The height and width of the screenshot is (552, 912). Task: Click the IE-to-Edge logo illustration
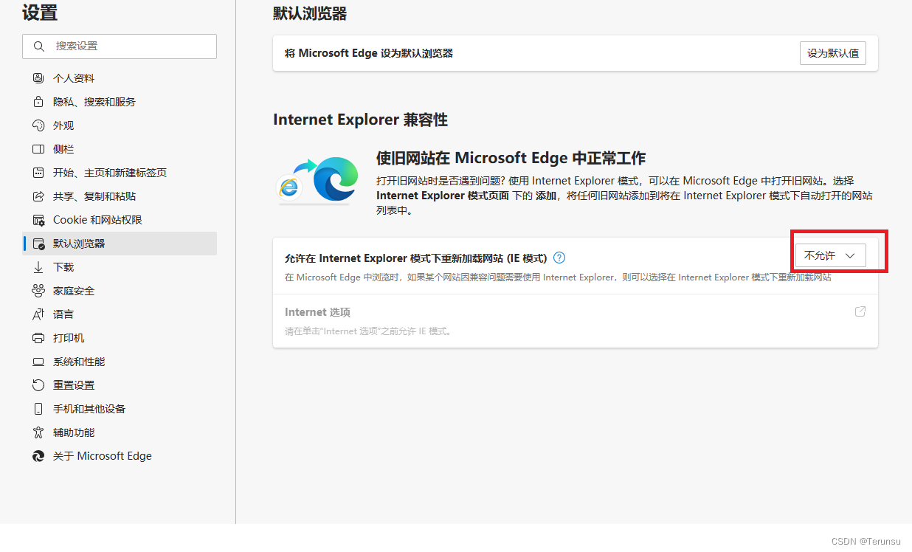click(x=317, y=178)
